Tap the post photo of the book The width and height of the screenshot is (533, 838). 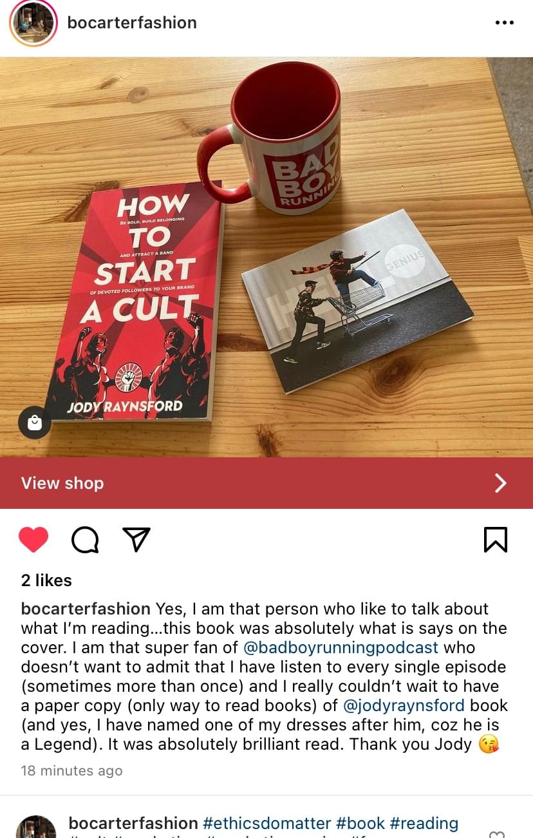[266, 257]
